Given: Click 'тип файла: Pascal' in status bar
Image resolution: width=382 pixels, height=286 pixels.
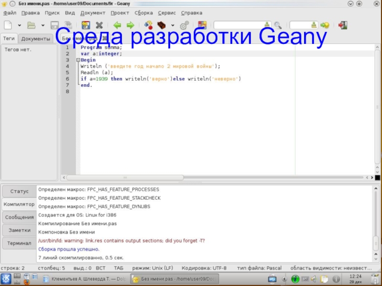Looking at the screenshot, I should pyautogui.click(x=259, y=268).
